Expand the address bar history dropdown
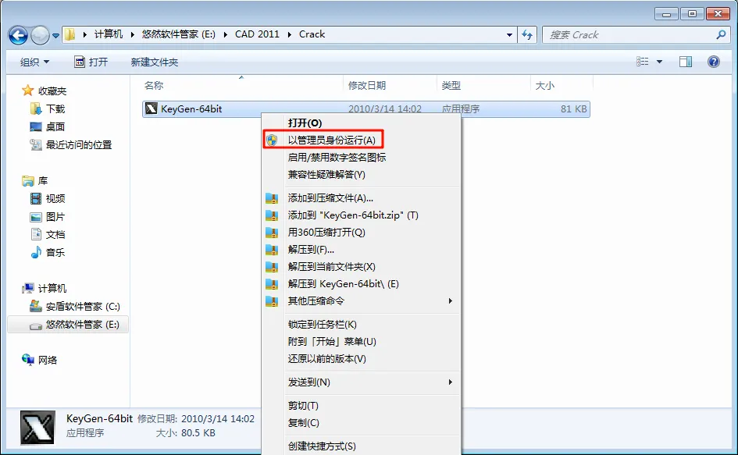 [x=509, y=35]
